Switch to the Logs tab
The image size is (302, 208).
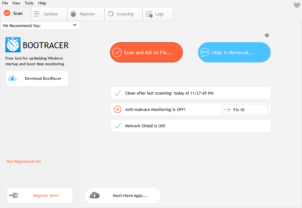point(158,14)
